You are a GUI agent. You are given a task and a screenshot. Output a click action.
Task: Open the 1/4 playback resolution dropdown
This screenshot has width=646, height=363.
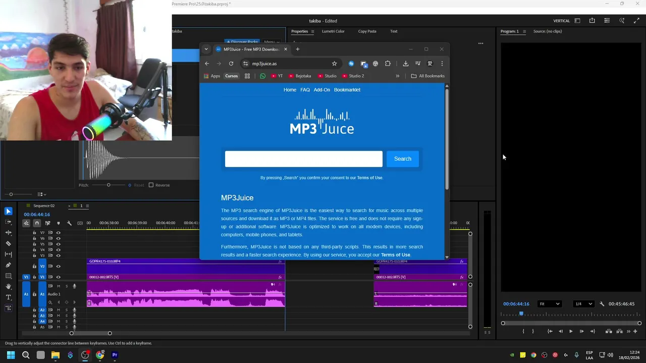584,304
